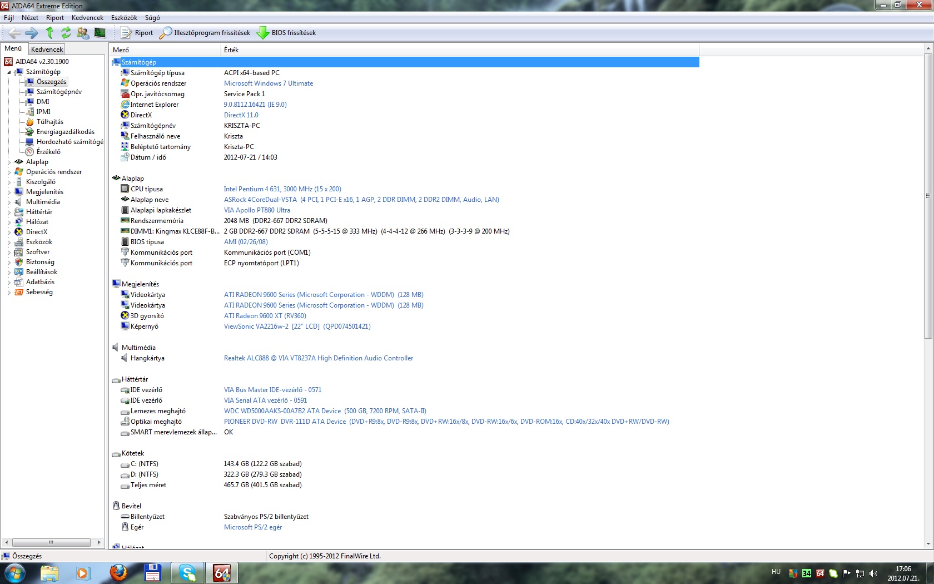Select the Számítógépnév tree icon

[30, 92]
